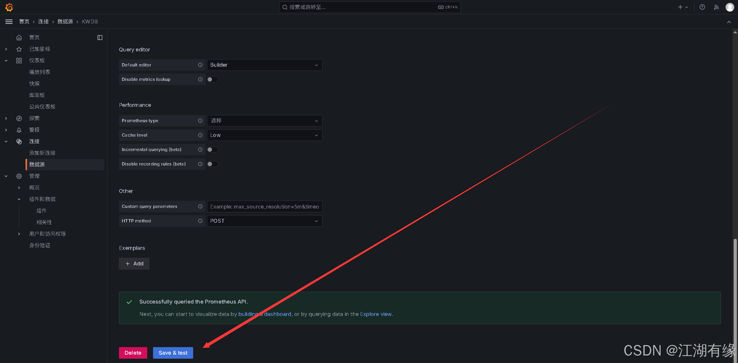Image resolution: width=738 pixels, height=363 pixels.
Task: Collapse the 仪表板 section
Action: point(6,61)
